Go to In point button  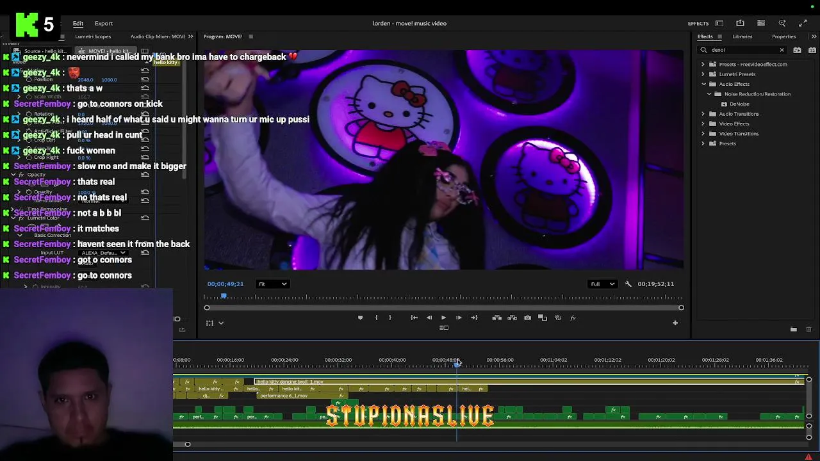pos(414,318)
